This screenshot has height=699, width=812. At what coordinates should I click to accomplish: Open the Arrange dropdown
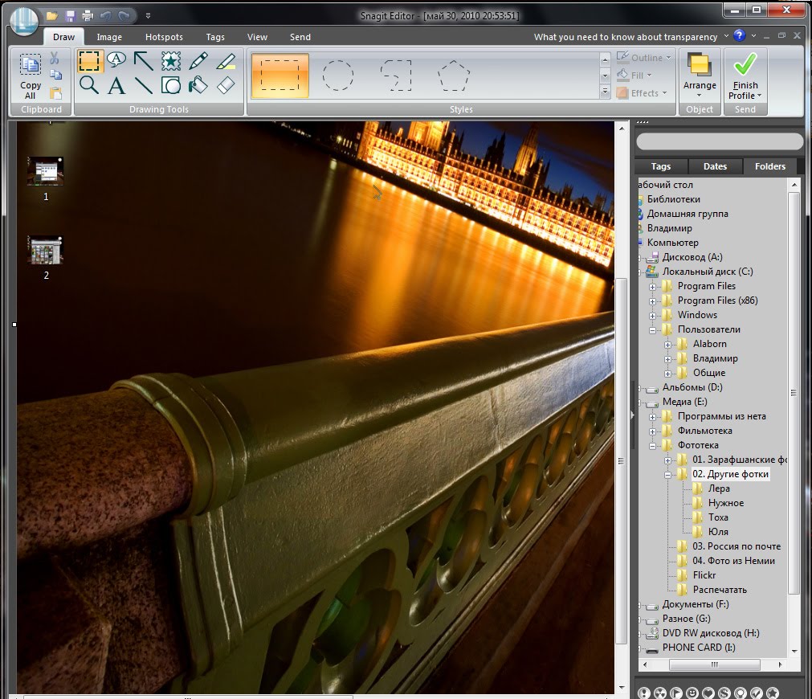point(700,76)
